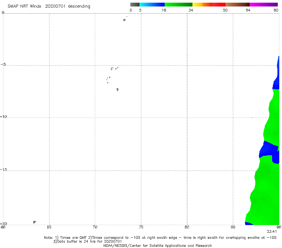Click the latitude label '-15'
The height and width of the screenshot is (248, 282).
click(x=3, y=169)
